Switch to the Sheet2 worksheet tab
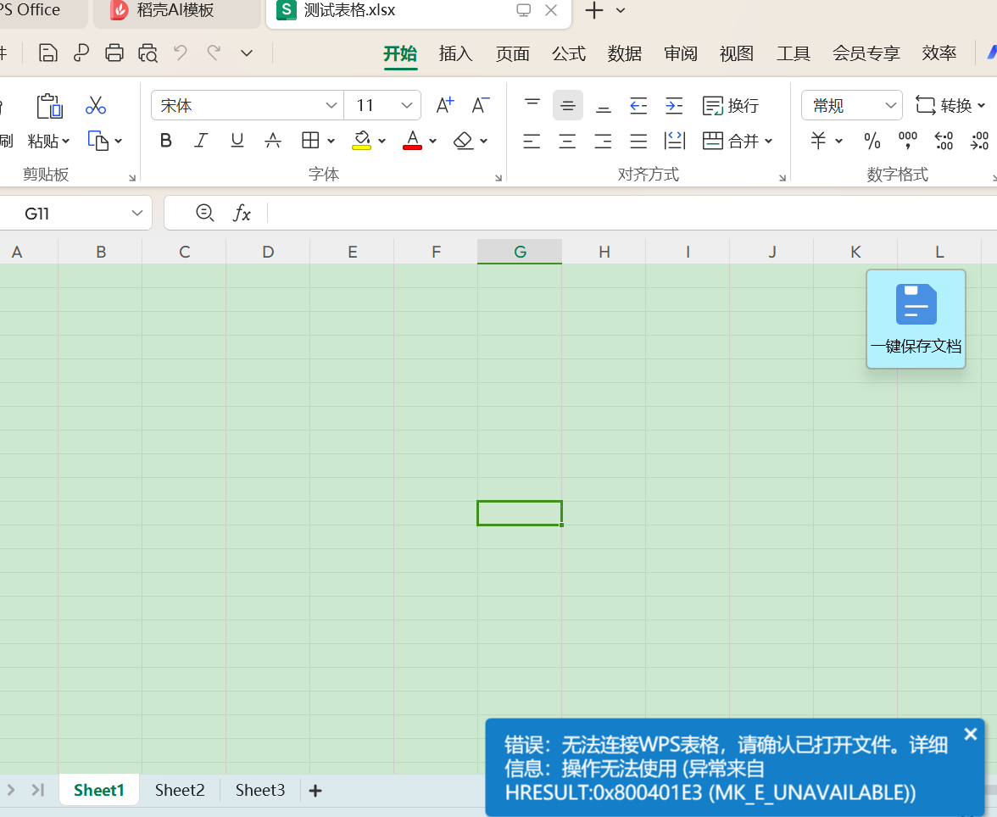Viewport: 997px width, 817px height. click(x=180, y=791)
